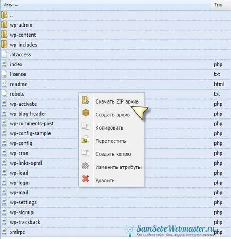Click the wp-activate file icon
The image size is (231, 239).
[4, 104]
